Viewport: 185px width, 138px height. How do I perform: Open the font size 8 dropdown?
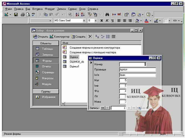(96, 21)
